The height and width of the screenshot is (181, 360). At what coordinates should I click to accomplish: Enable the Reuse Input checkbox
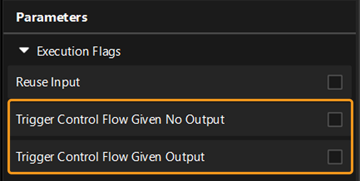coord(335,82)
